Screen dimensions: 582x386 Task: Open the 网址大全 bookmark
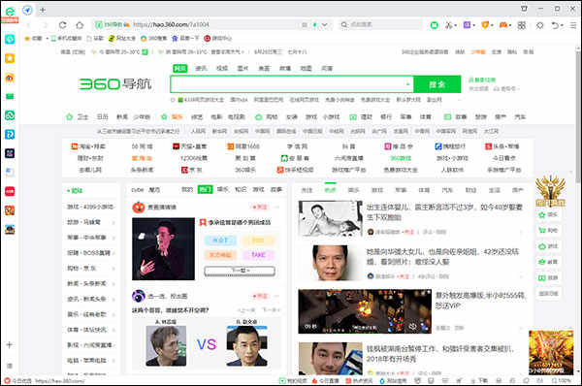click(x=122, y=38)
